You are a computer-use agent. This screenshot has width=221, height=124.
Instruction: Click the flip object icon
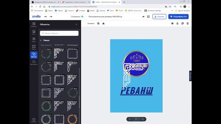pos(103,23)
